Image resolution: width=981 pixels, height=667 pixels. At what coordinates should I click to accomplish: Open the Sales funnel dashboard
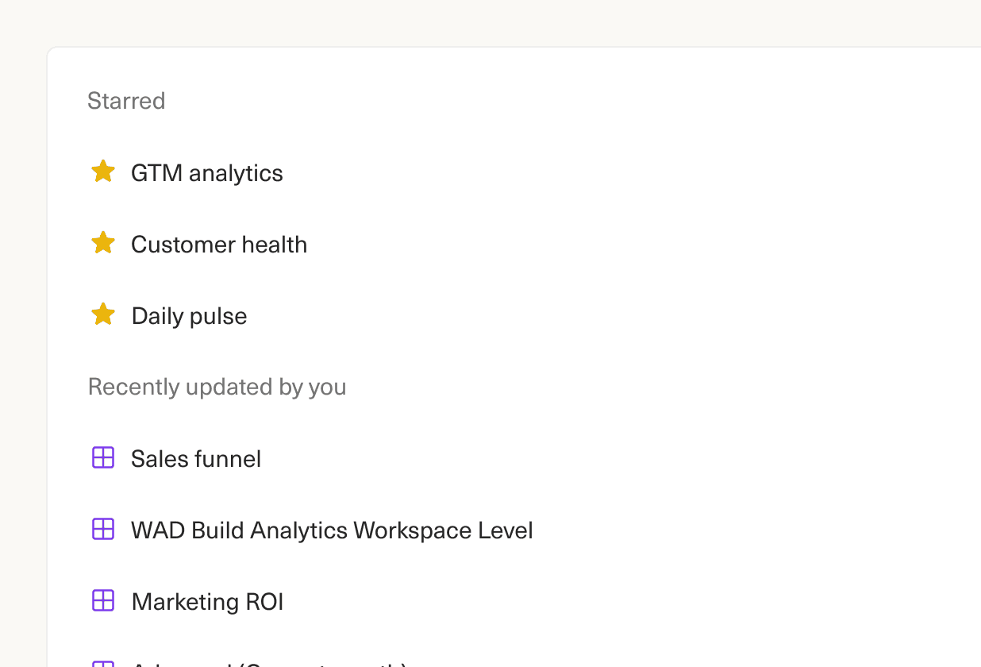point(196,459)
